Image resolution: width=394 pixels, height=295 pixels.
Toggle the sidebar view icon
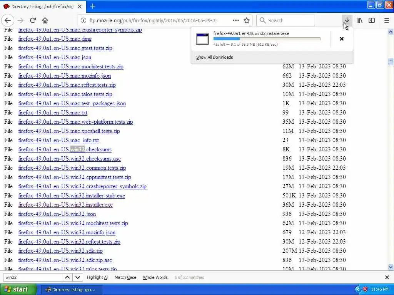(372, 20)
